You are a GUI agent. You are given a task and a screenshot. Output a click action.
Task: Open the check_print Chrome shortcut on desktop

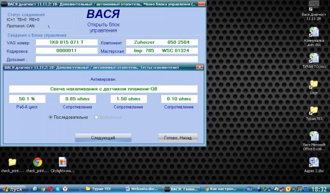38,165
